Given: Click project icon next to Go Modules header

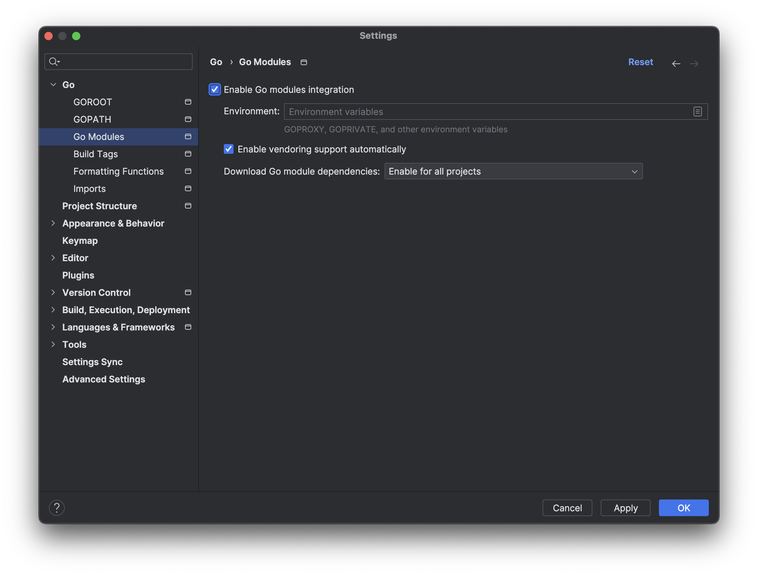Looking at the screenshot, I should pyautogui.click(x=304, y=62).
